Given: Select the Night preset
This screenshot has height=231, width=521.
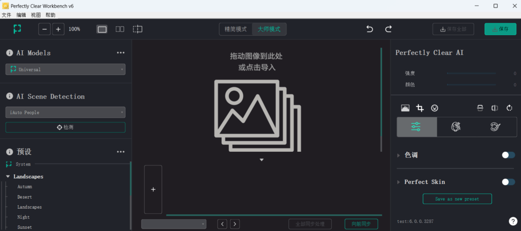Looking at the screenshot, I should point(23,217).
